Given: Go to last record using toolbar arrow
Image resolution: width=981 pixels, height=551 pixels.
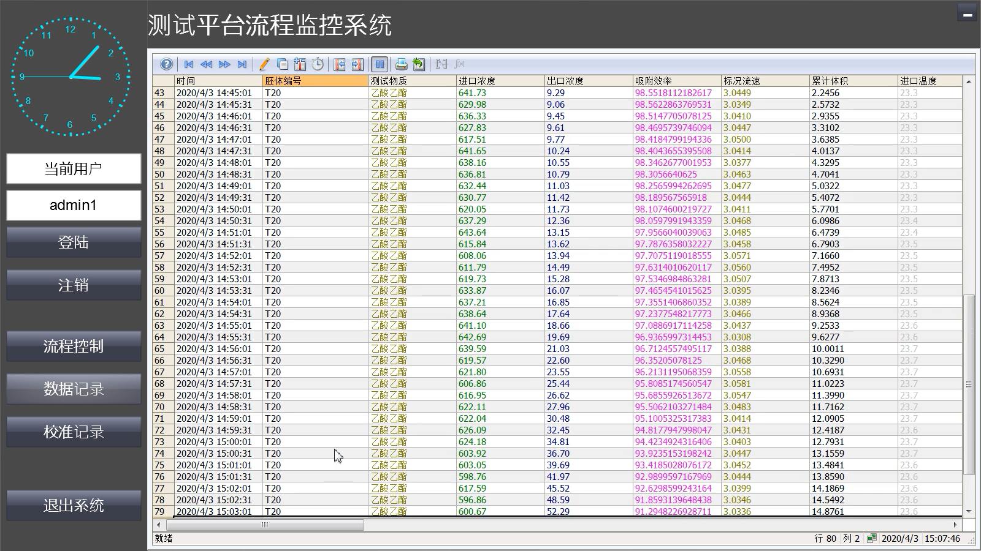Looking at the screenshot, I should [x=242, y=64].
